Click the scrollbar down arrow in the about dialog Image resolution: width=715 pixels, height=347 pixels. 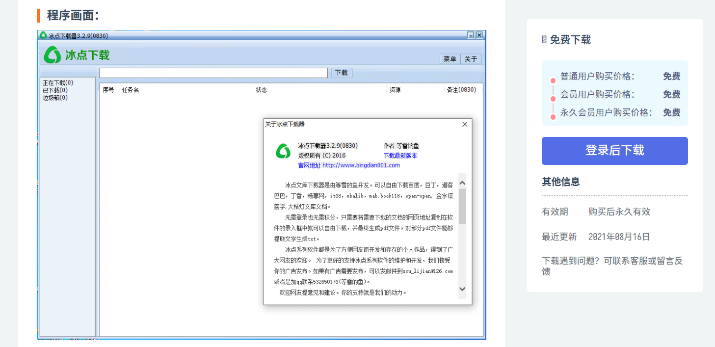pos(462,289)
